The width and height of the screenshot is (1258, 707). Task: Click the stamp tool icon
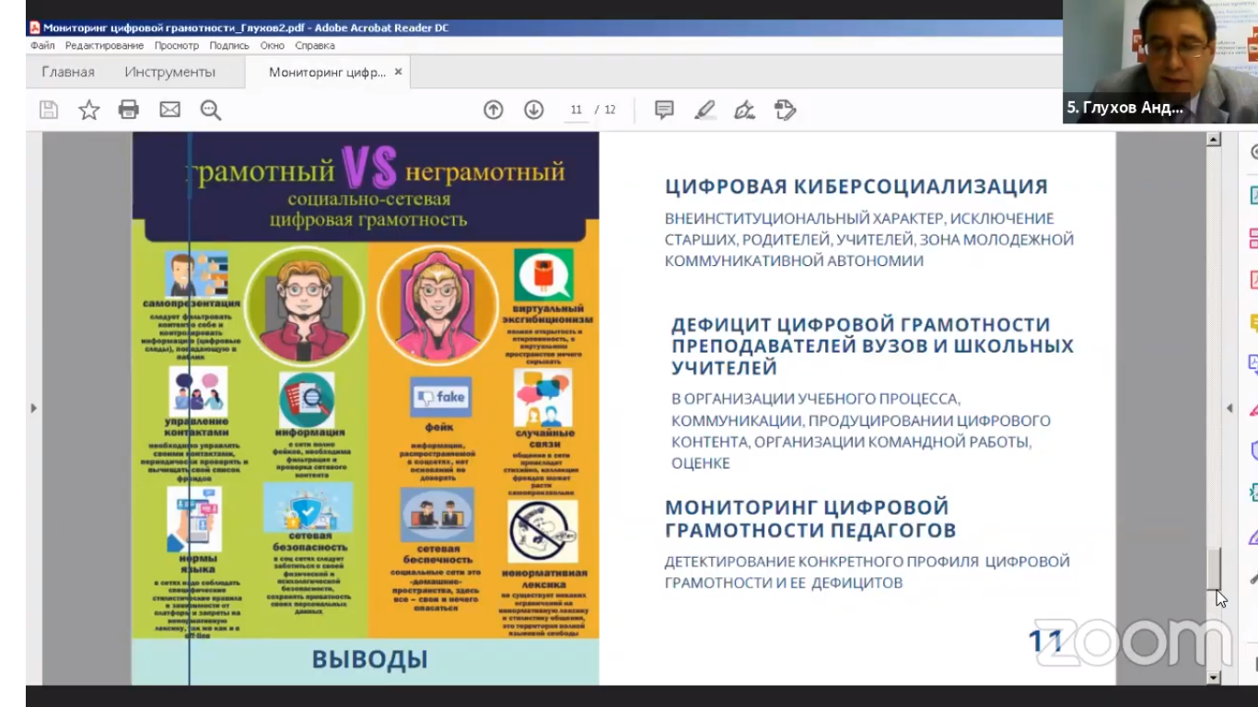pyautogui.click(x=785, y=110)
